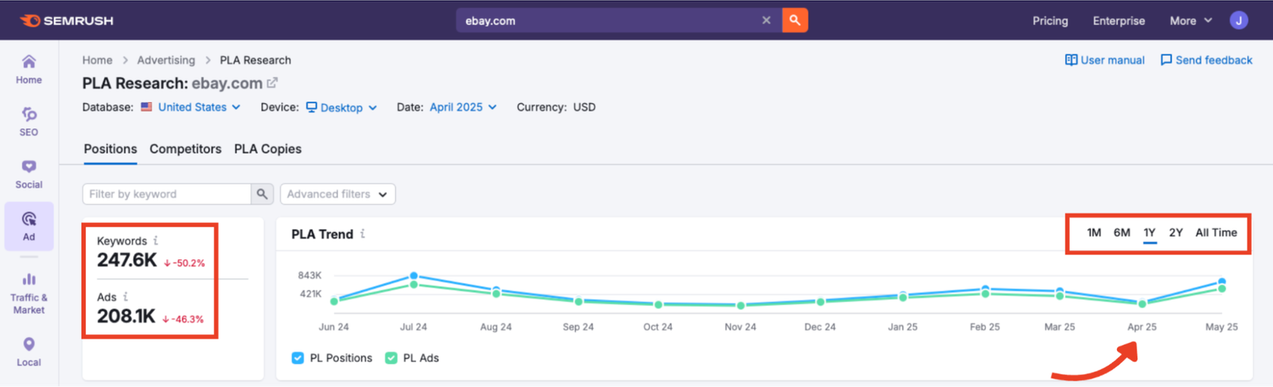Switch to the PLA Copies tab
Image resolution: width=1273 pixels, height=387 pixels.
[267, 149]
